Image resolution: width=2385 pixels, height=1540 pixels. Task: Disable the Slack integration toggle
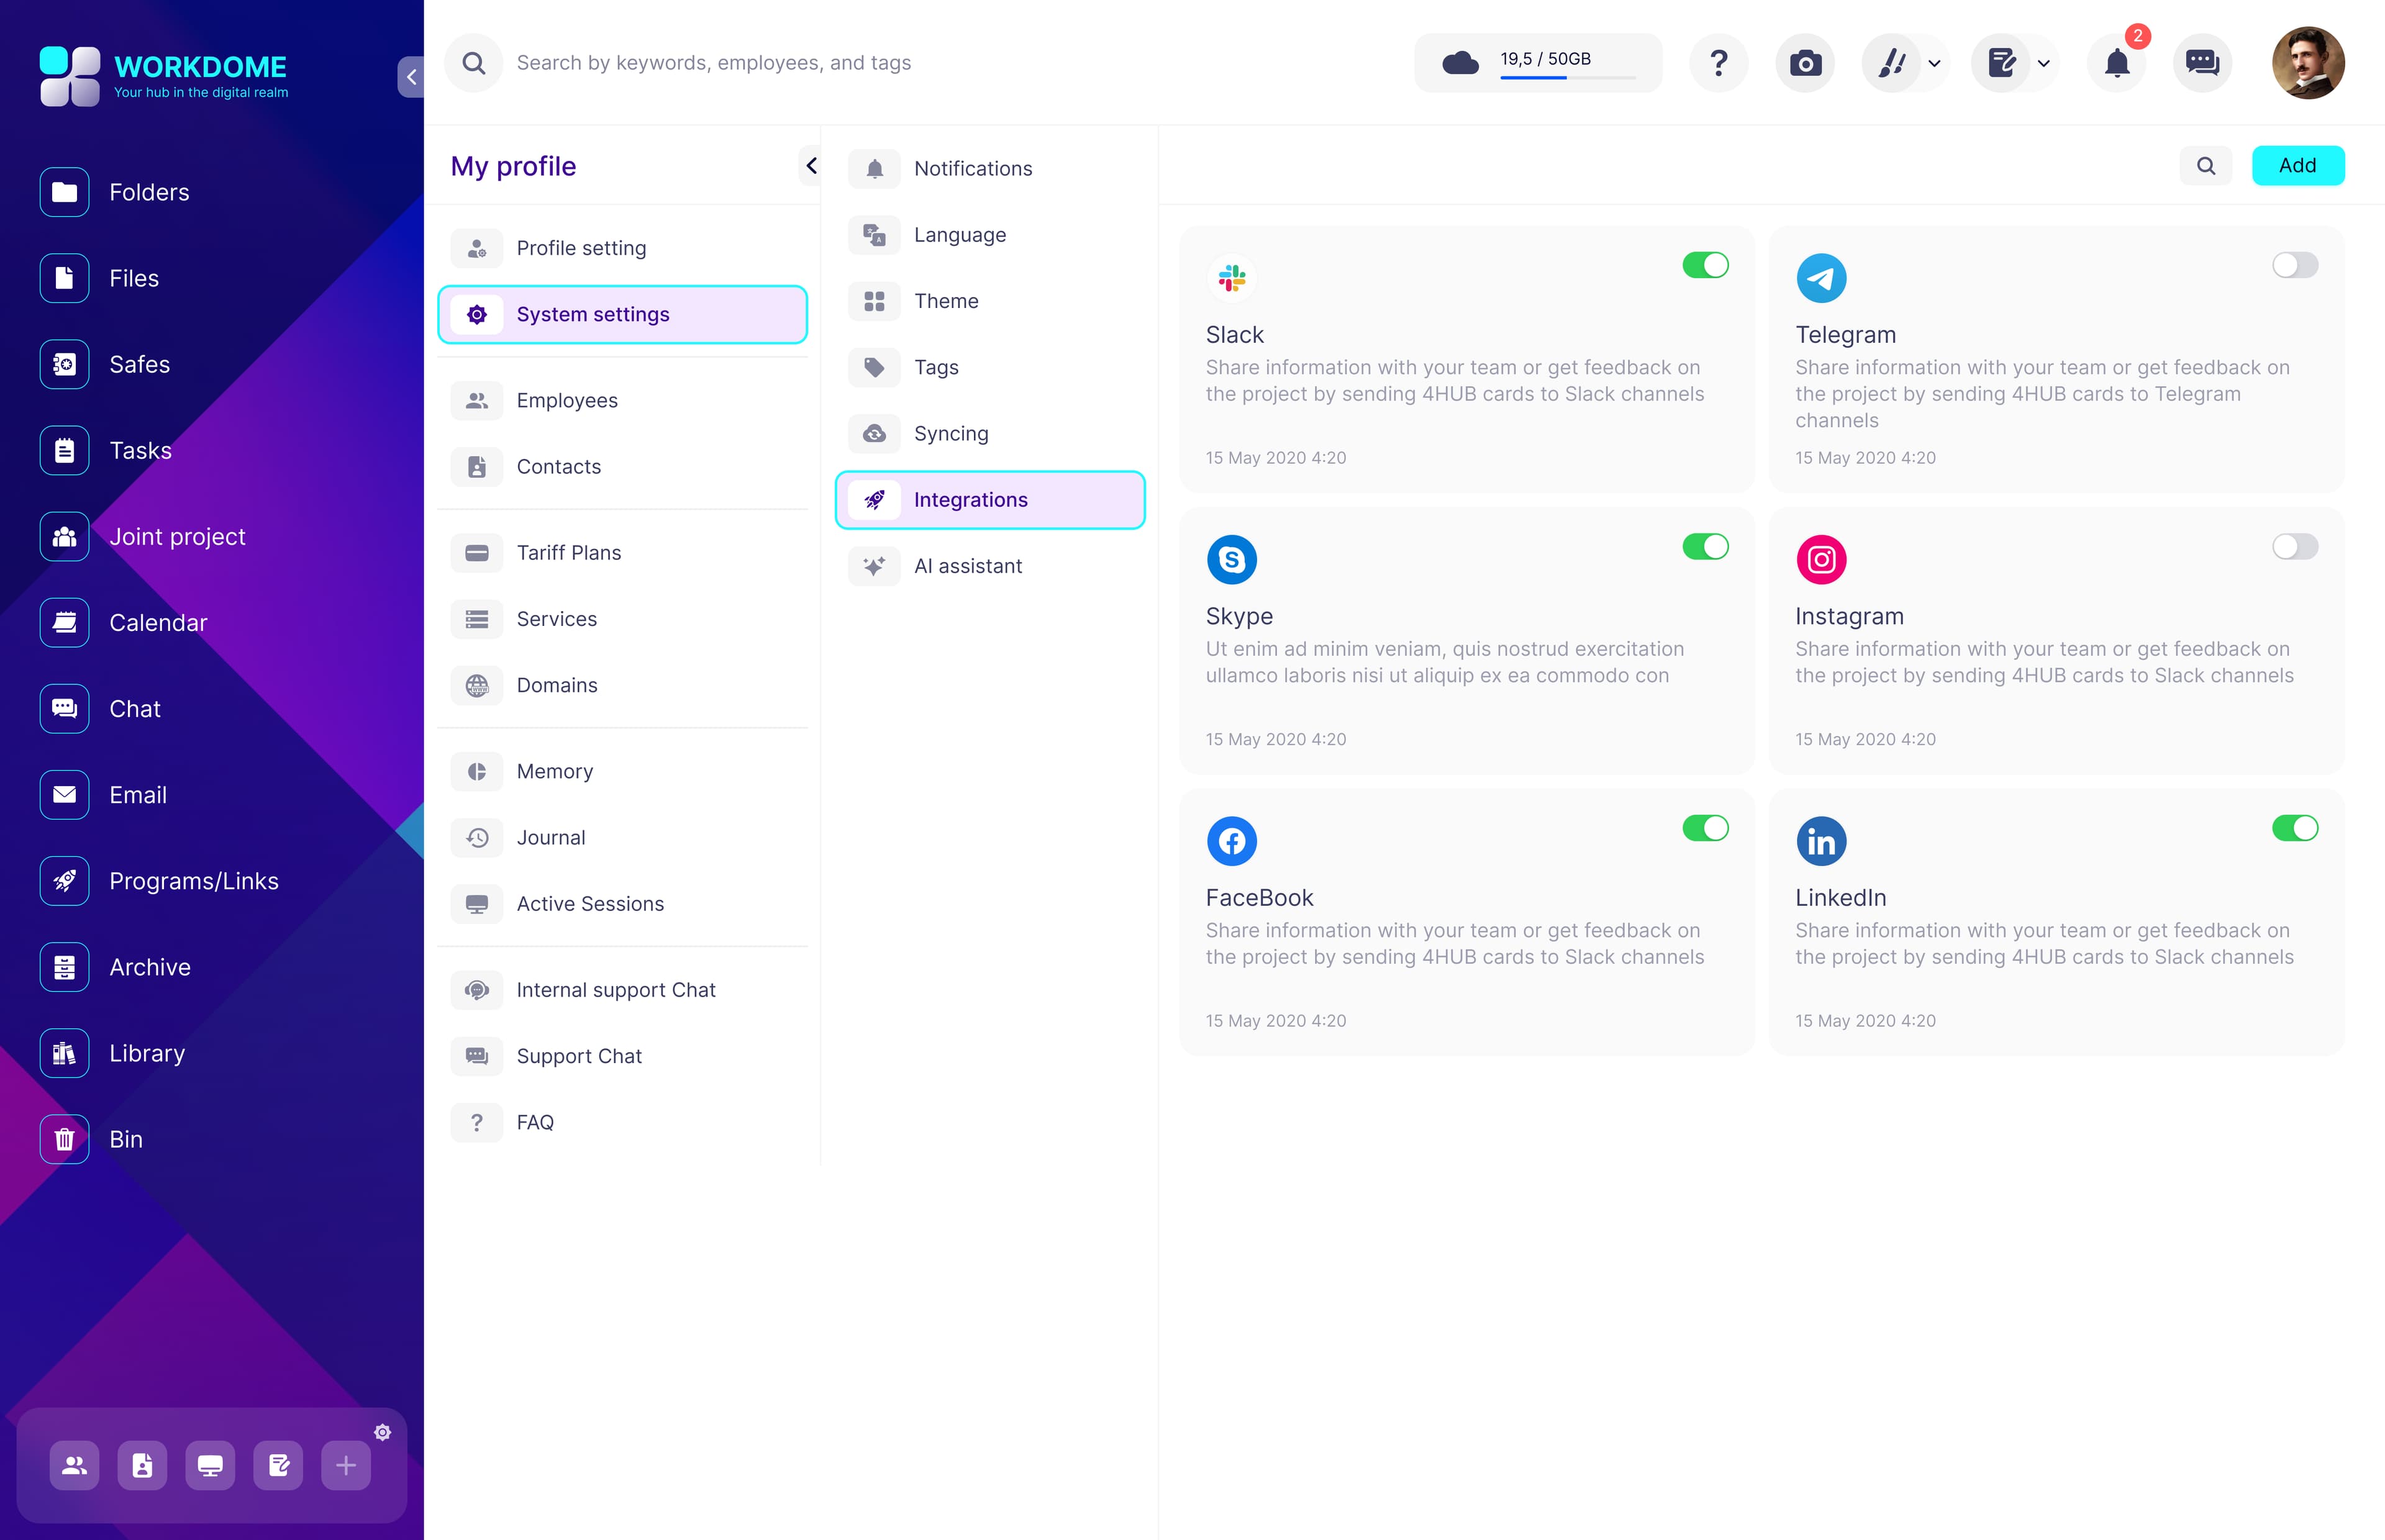[x=1705, y=265]
